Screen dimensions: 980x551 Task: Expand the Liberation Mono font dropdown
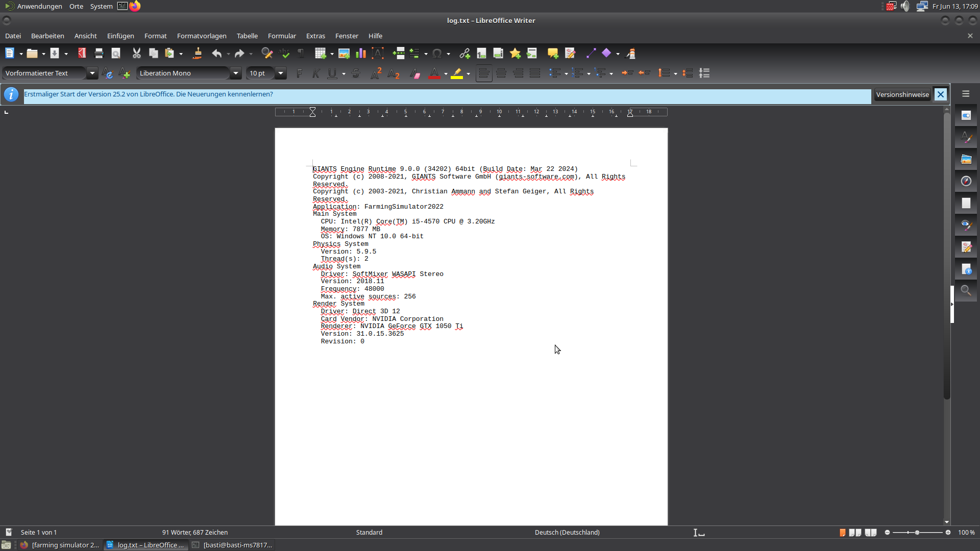coord(235,73)
